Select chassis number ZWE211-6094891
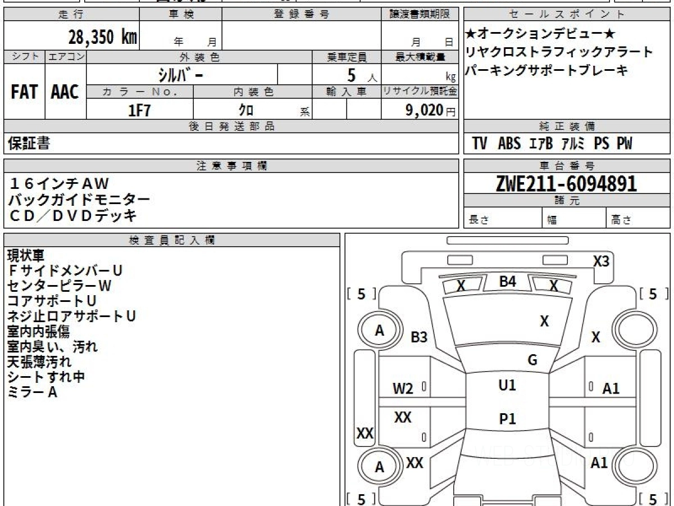This screenshot has height=506, width=674. coord(566,184)
